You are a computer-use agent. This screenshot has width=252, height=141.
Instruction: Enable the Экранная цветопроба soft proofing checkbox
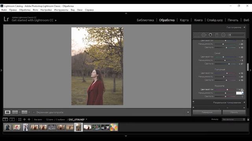(x=34, y=112)
